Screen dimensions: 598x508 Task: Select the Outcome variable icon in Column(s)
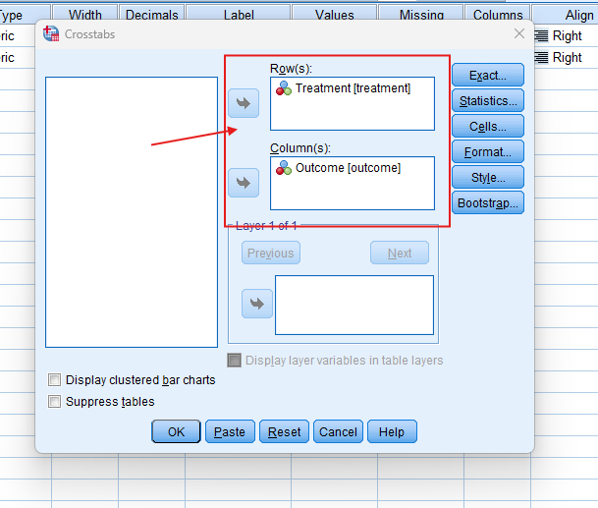coord(283,168)
